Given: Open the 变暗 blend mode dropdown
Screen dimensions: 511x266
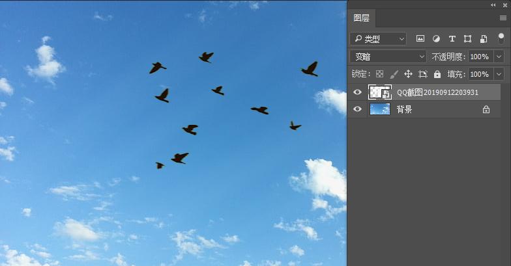Looking at the screenshot, I should pos(388,57).
